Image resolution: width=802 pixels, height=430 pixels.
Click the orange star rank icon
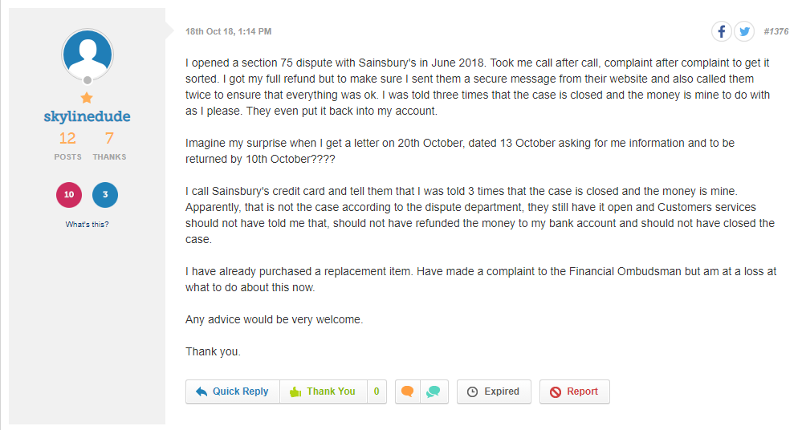(87, 98)
